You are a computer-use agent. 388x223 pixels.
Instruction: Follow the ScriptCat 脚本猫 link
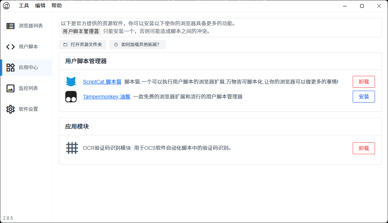[102, 82]
